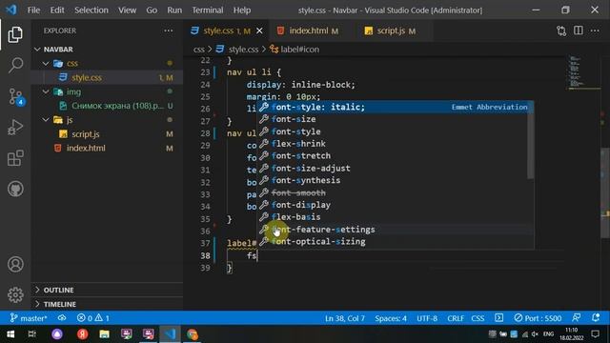Open the Terminal menu

click(x=208, y=10)
